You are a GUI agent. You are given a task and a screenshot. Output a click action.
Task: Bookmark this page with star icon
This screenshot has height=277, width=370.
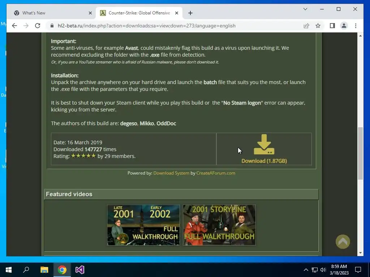point(318,26)
